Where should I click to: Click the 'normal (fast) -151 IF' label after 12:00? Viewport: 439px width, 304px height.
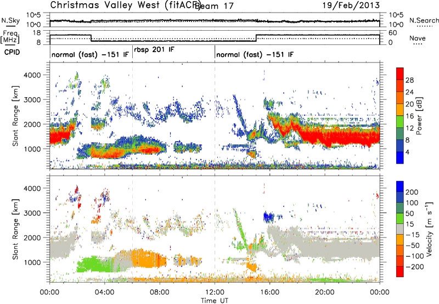(255, 54)
